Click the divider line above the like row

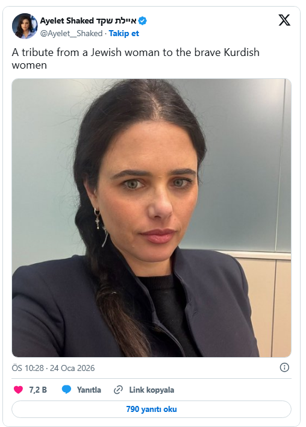(x=152, y=379)
